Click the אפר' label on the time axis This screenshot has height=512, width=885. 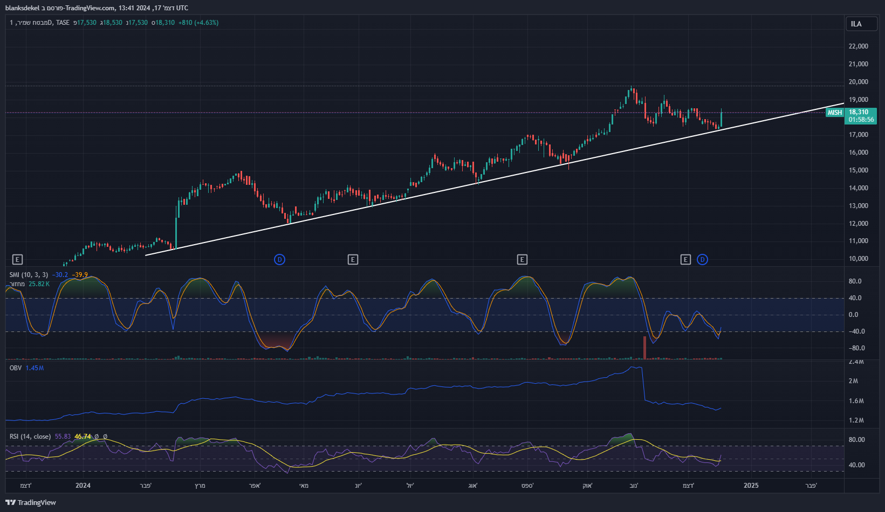point(255,486)
